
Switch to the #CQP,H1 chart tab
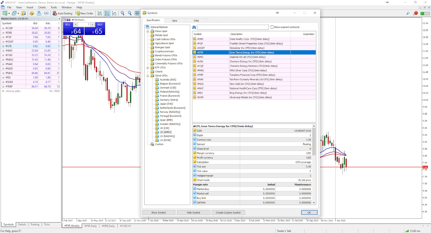click(126, 226)
